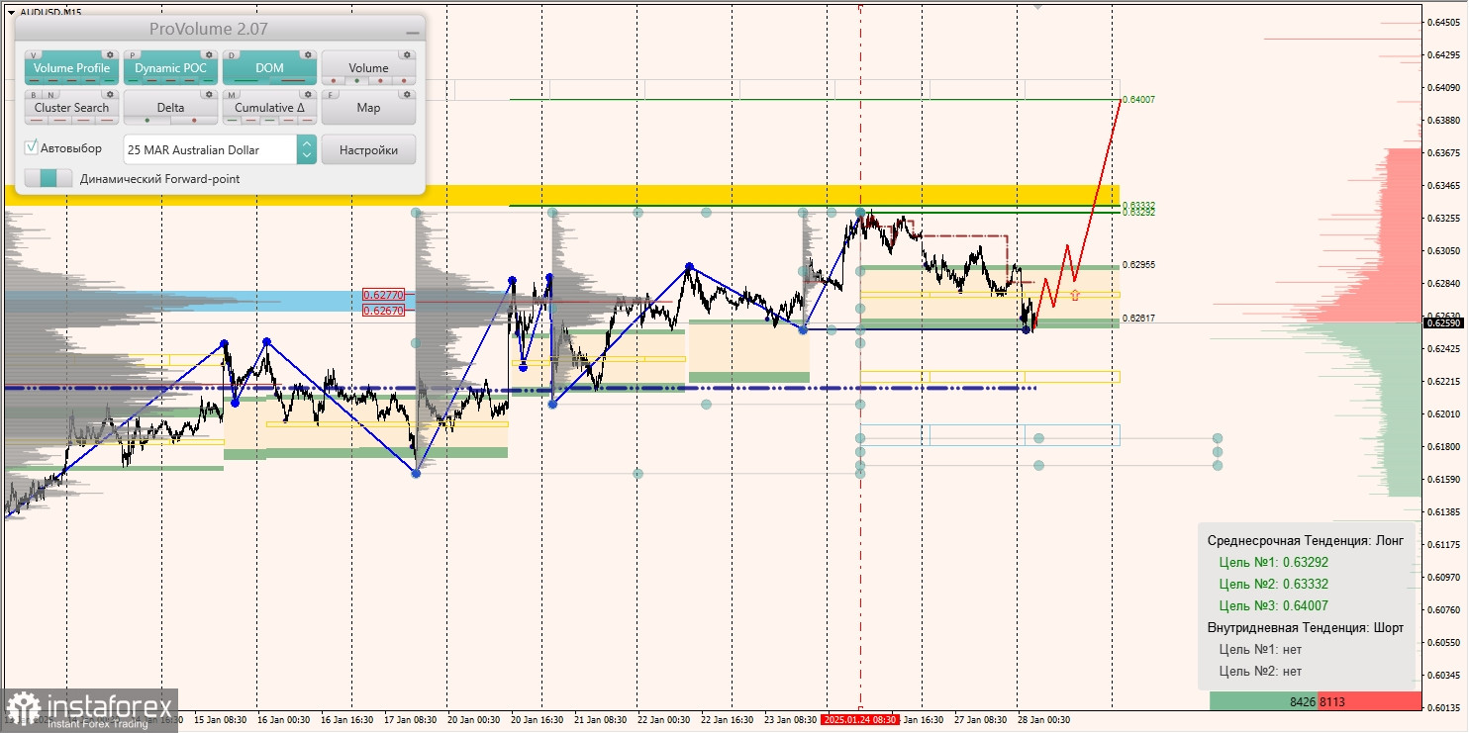The image size is (1469, 733).
Task: Click the red dot under Delta
Action: click(x=194, y=120)
